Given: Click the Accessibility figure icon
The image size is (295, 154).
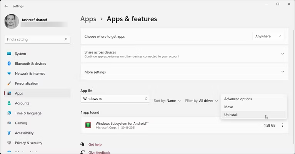Looking at the screenshot, I should 9,133.
